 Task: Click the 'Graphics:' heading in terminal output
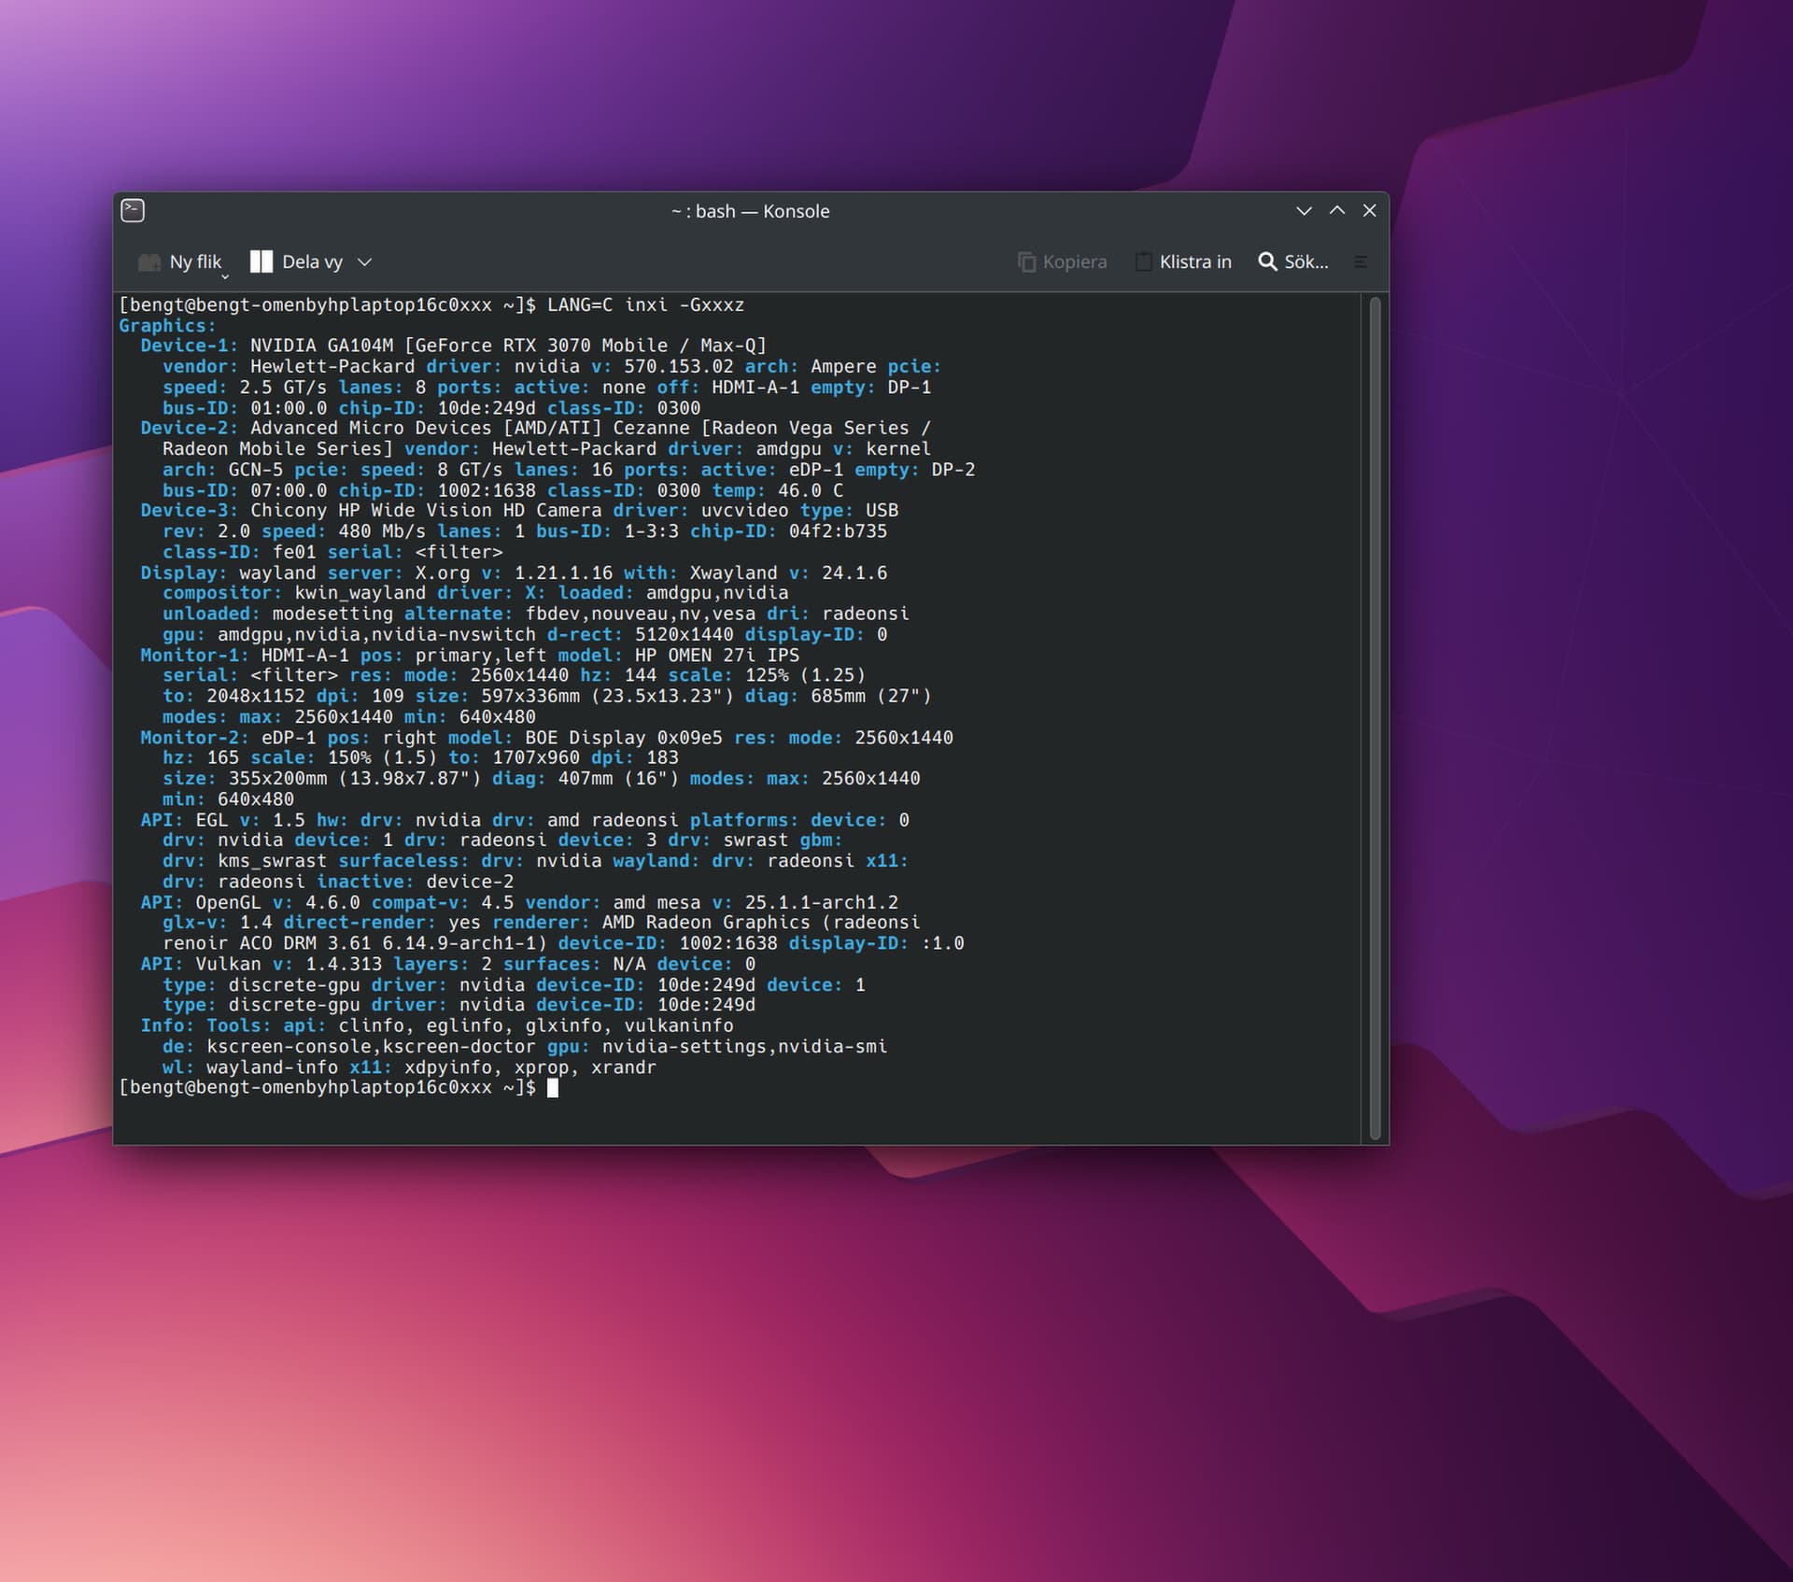click(x=167, y=326)
